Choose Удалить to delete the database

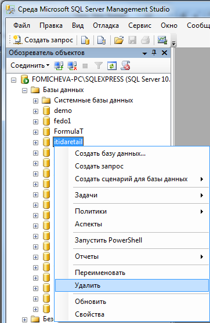[x=132, y=285]
